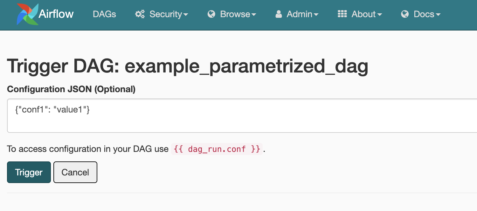The image size is (477, 211).
Task: Click the Docs globe icon
Action: [x=405, y=14]
